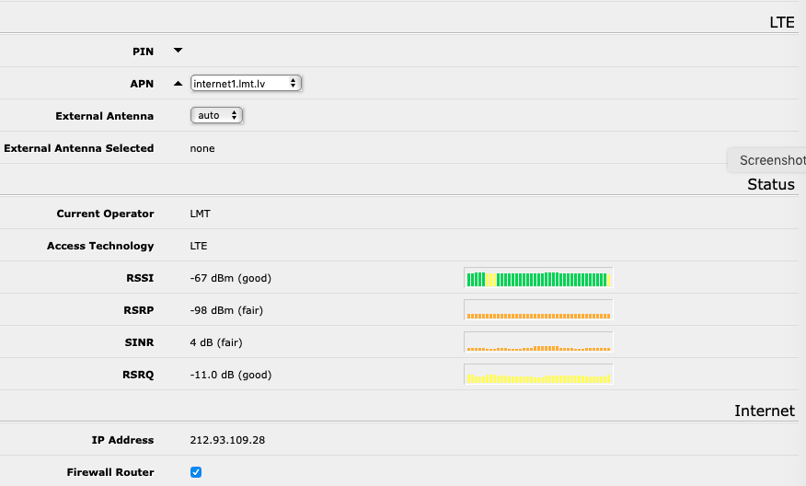Click the Access Technology label
Screen dimensions: 806x486
pos(100,246)
